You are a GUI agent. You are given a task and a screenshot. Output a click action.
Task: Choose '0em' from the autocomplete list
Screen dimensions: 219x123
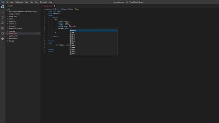[93, 39]
